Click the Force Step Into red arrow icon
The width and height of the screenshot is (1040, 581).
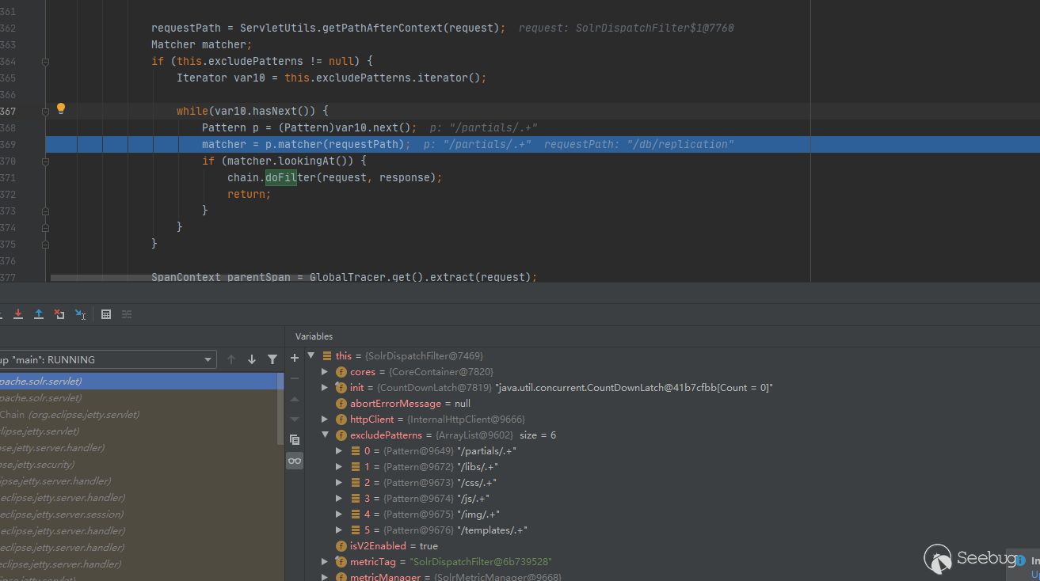click(18, 314)
